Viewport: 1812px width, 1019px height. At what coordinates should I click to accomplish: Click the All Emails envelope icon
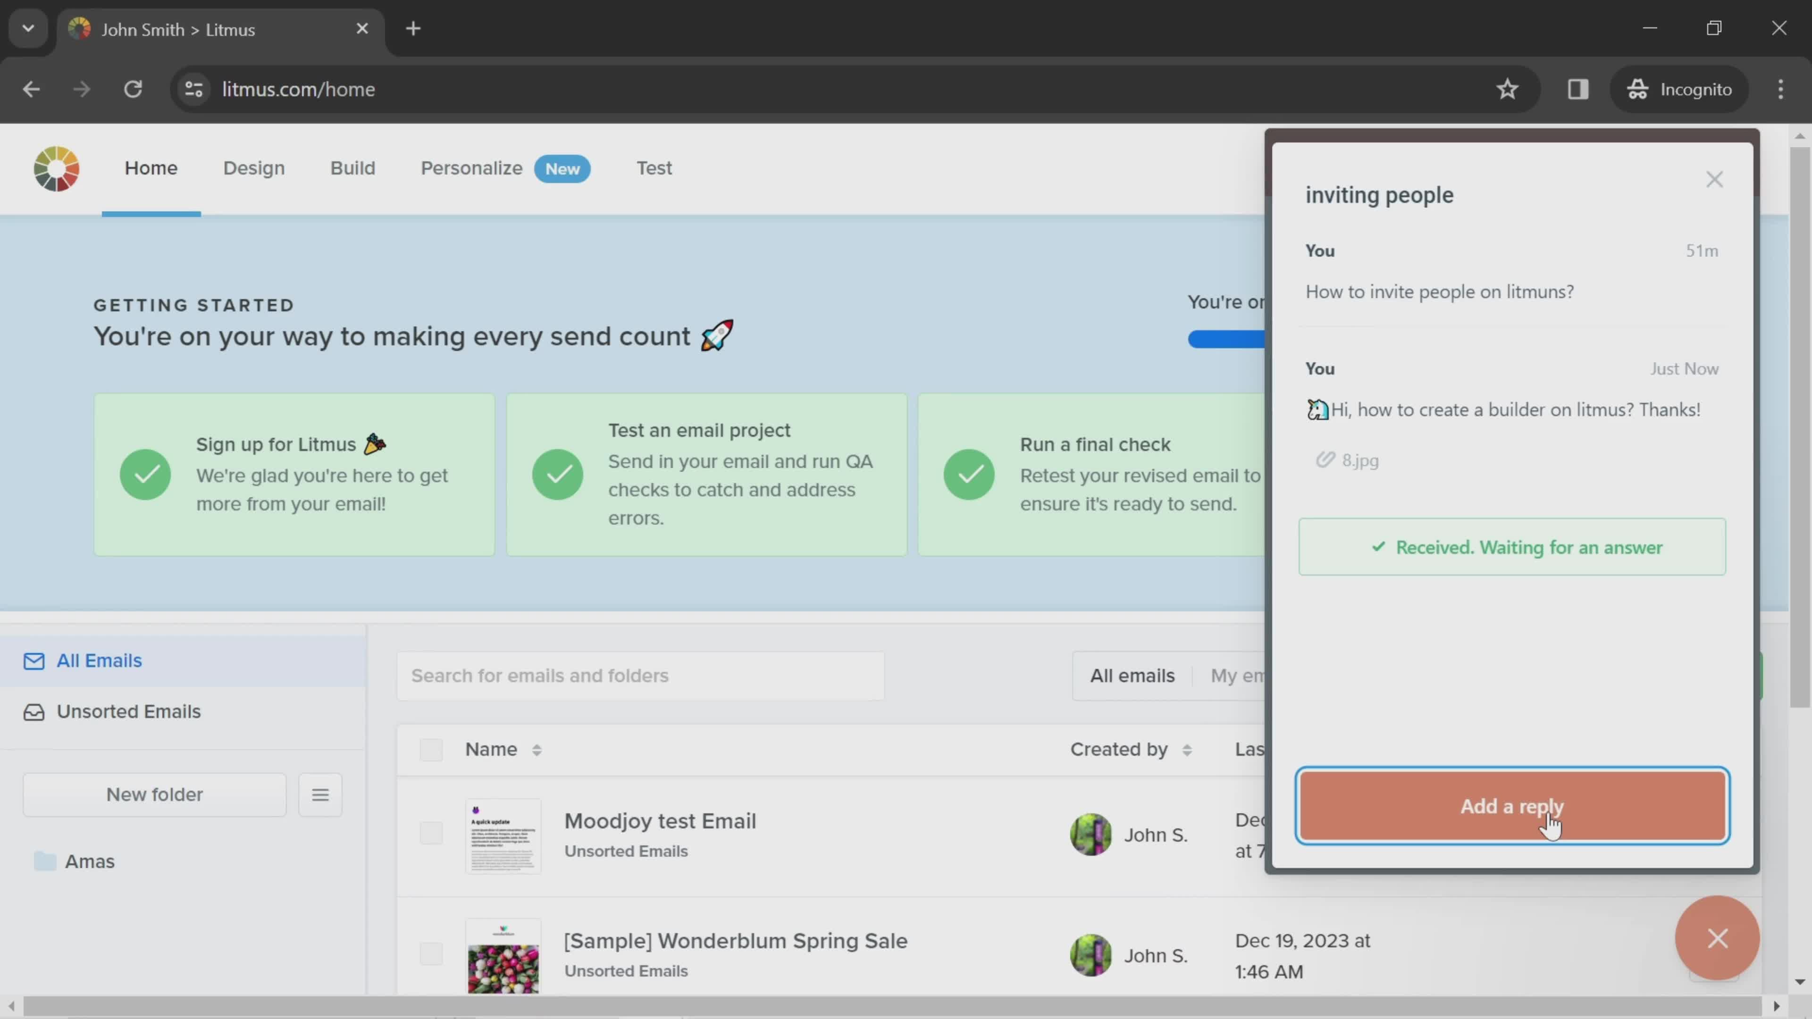pos(34,661)
